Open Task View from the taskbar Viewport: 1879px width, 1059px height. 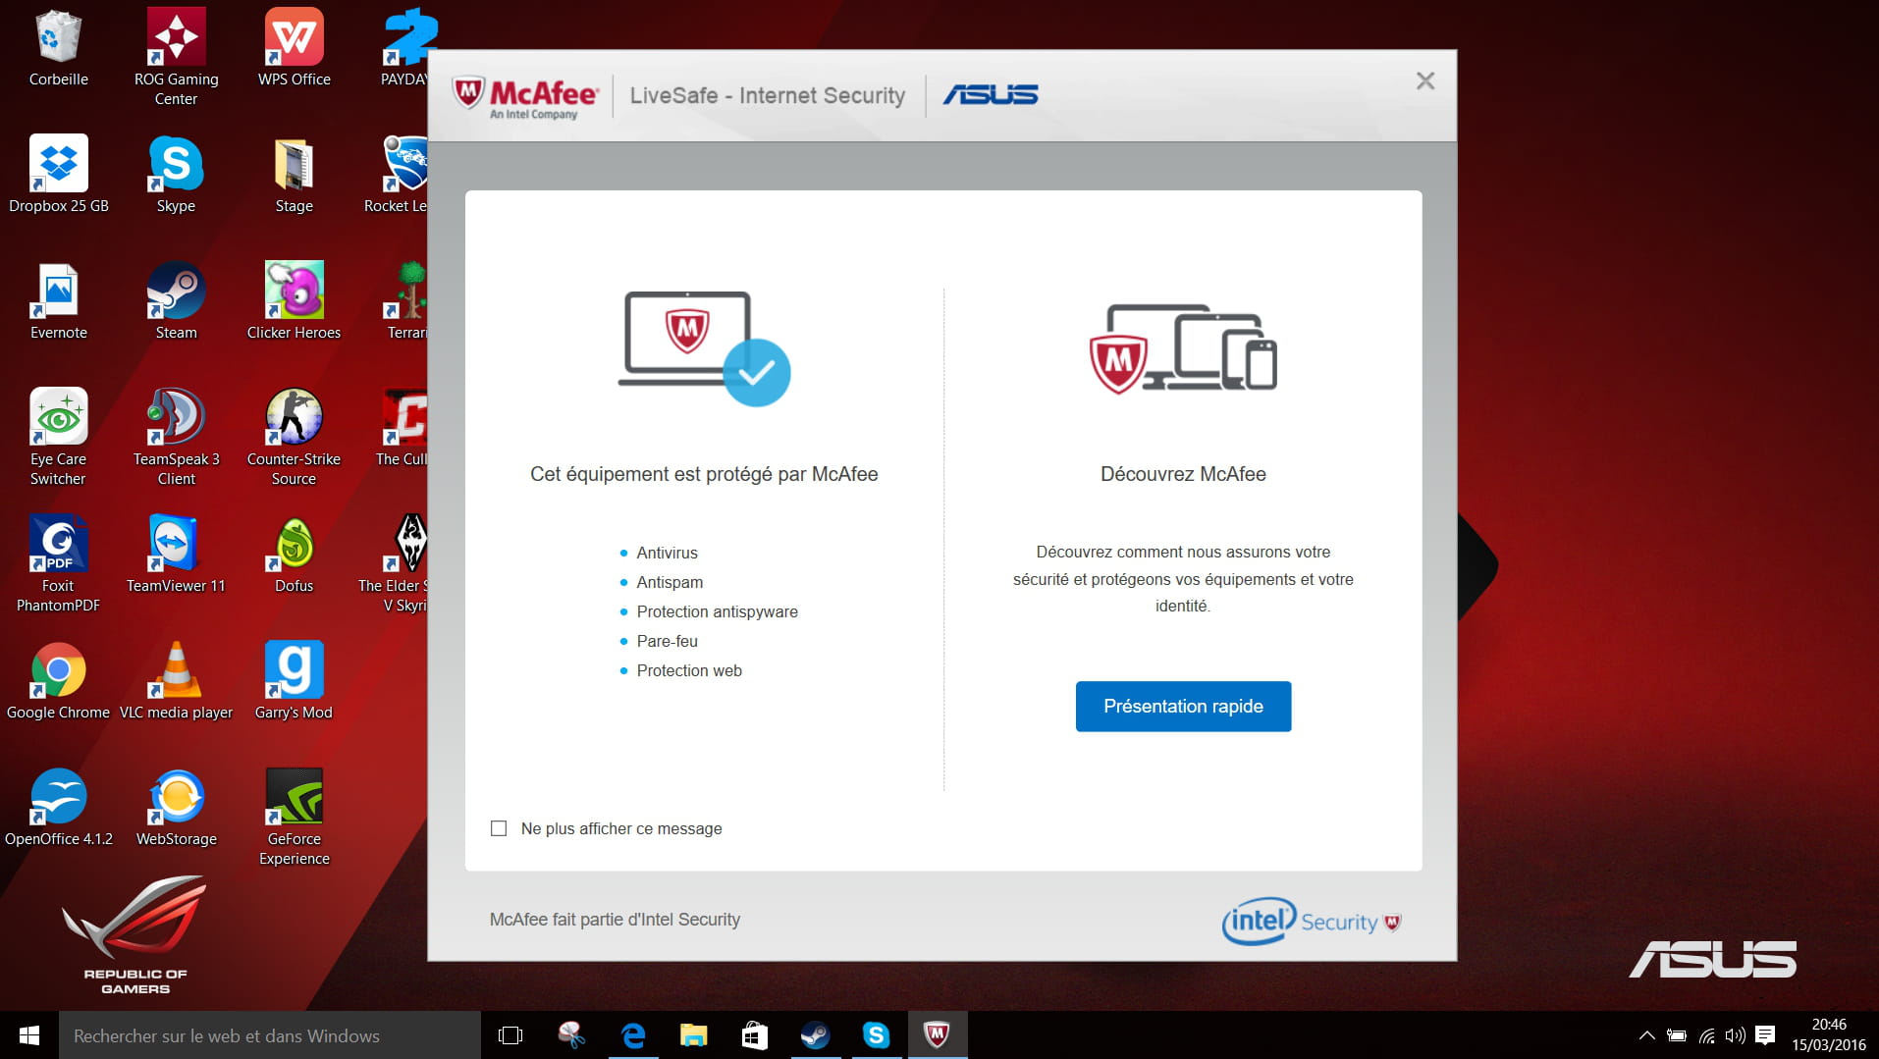click(x=510, y=1035)
